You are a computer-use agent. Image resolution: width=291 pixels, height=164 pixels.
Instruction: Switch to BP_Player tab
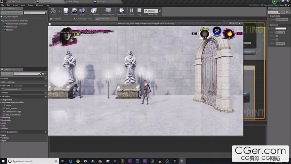(107, 1)
